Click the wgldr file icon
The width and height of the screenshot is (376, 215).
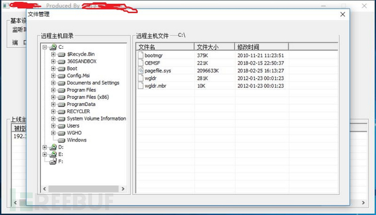pyautogui.click(x=141, y=78)
